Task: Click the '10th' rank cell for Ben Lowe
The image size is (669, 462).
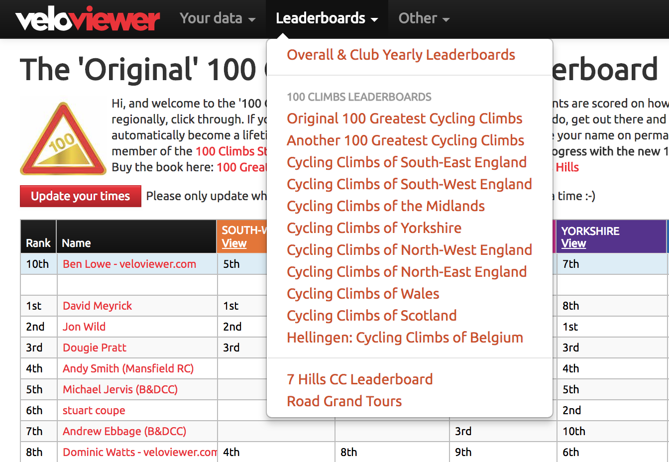Action: pyautogui.click(x=38, y=264)
